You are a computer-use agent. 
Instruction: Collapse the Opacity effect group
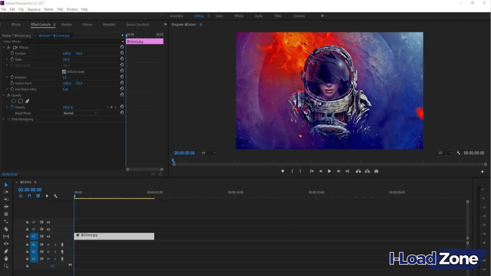click(x=4, y=95)
